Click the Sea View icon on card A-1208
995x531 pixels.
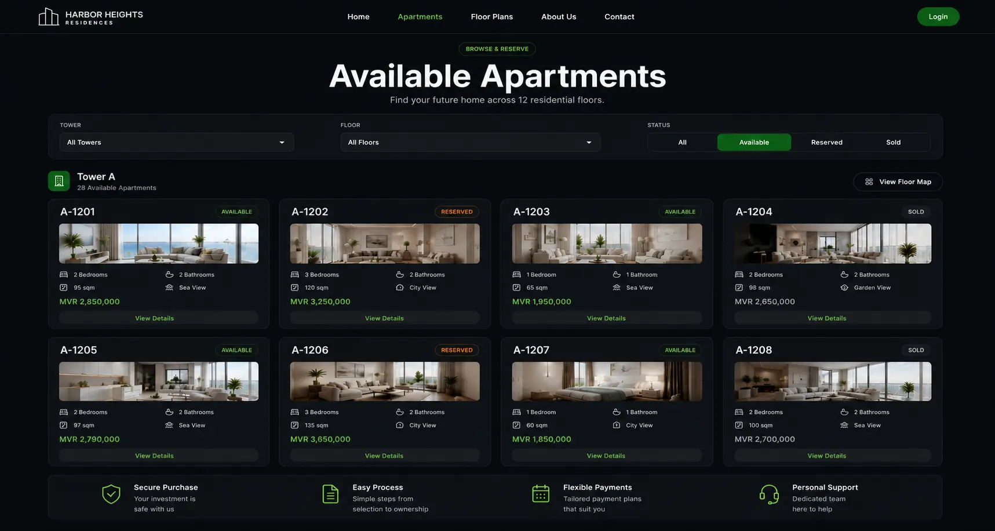[x=844, y=425]
